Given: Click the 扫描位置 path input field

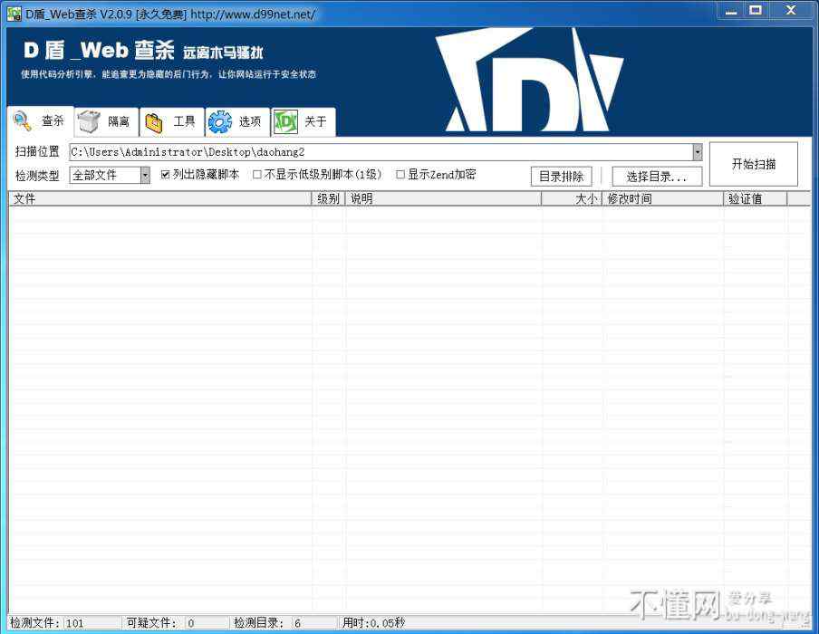Looking at the screenshot, I should 381,152.
